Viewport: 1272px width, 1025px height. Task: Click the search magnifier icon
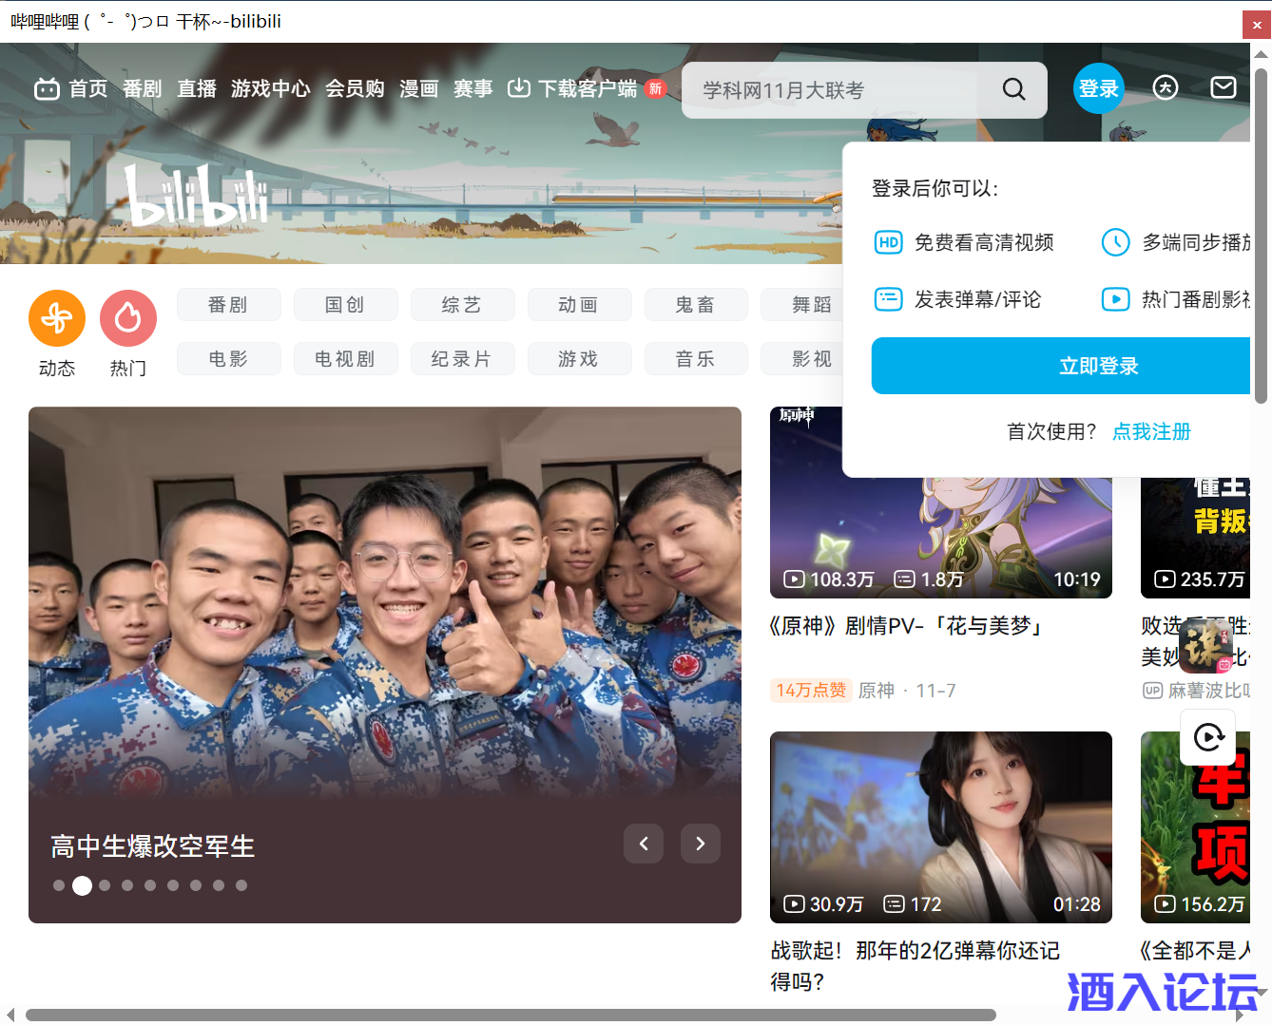[1013, 89]
